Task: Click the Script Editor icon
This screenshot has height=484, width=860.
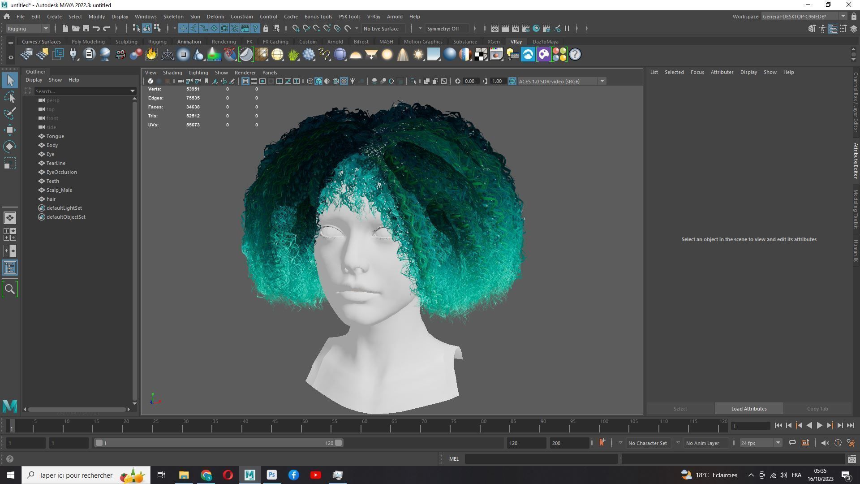Action: tap(851, 459)
